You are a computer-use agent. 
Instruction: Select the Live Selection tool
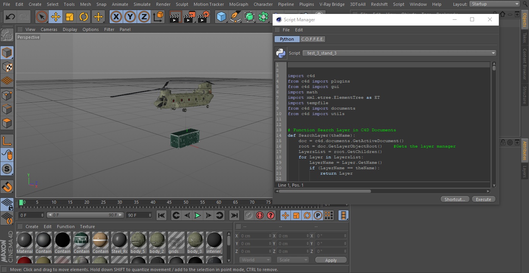point(41,17)
